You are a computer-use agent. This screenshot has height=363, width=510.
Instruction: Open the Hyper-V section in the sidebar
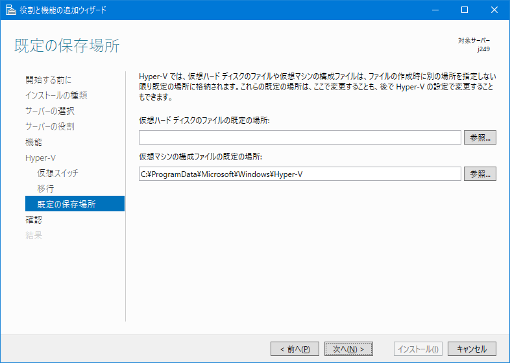(x=40, y=158)
